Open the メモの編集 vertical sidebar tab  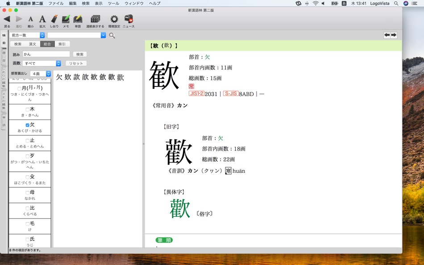pos(4,100)
